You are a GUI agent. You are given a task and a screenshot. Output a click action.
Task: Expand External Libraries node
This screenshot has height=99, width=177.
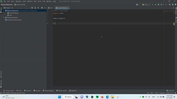coord(4,18)
